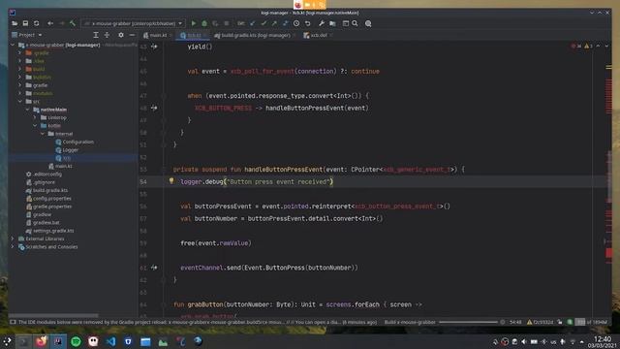Open Visual Studio Code from the taskbar
The height and width of the screenshot is (349, 620).
[x=111, y=341]
